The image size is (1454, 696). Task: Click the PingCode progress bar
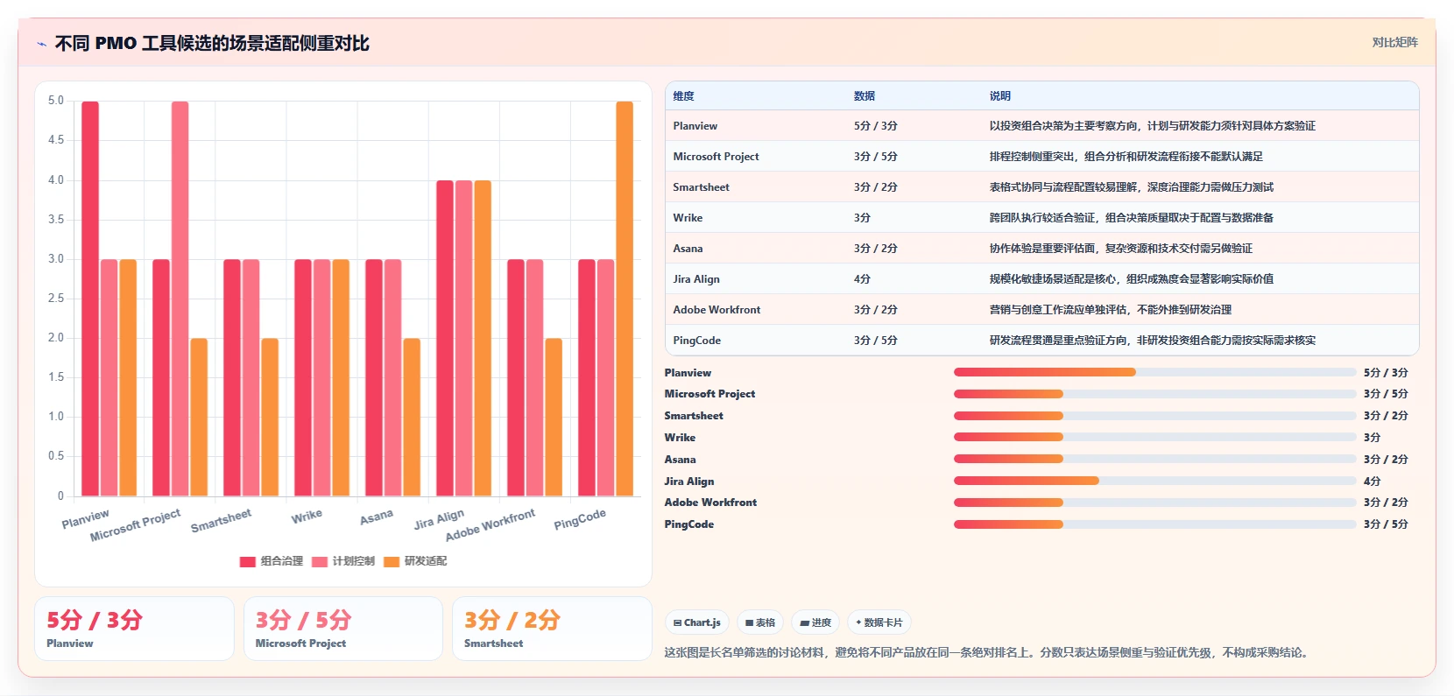coord(1154,524)
